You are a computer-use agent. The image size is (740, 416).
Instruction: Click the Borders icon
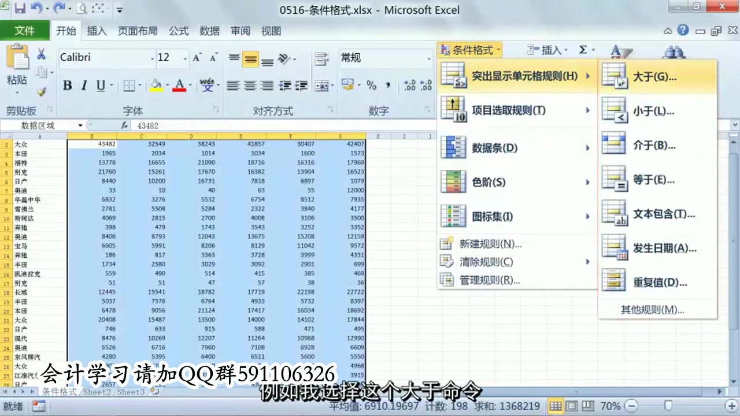[129, 86]
